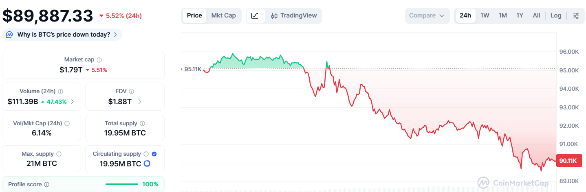Click Volume (24h) info icon

tap(60, 92)
